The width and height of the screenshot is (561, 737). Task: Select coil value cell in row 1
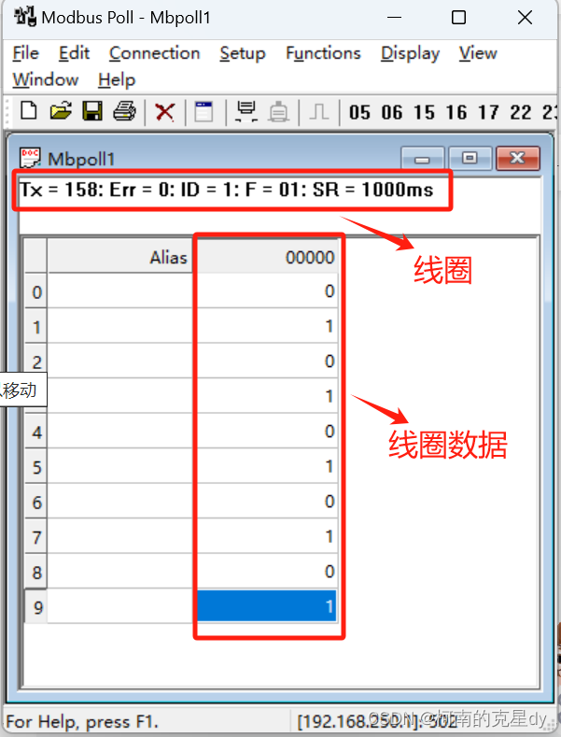tap(267, 326)
